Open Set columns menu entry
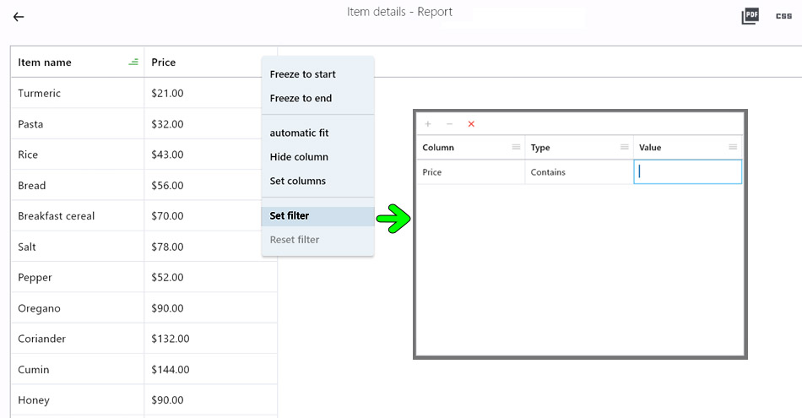 (298, 181)
